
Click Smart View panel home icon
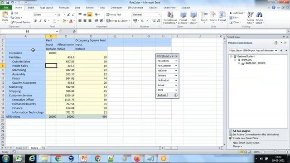pos(276,43)
